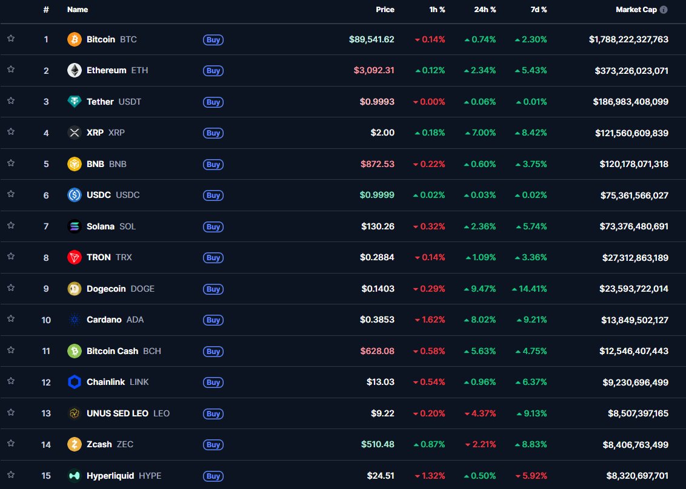This screenshot has width=686, height=489.
Task: Click the Zcash logo icon
Action: [75, 444]
